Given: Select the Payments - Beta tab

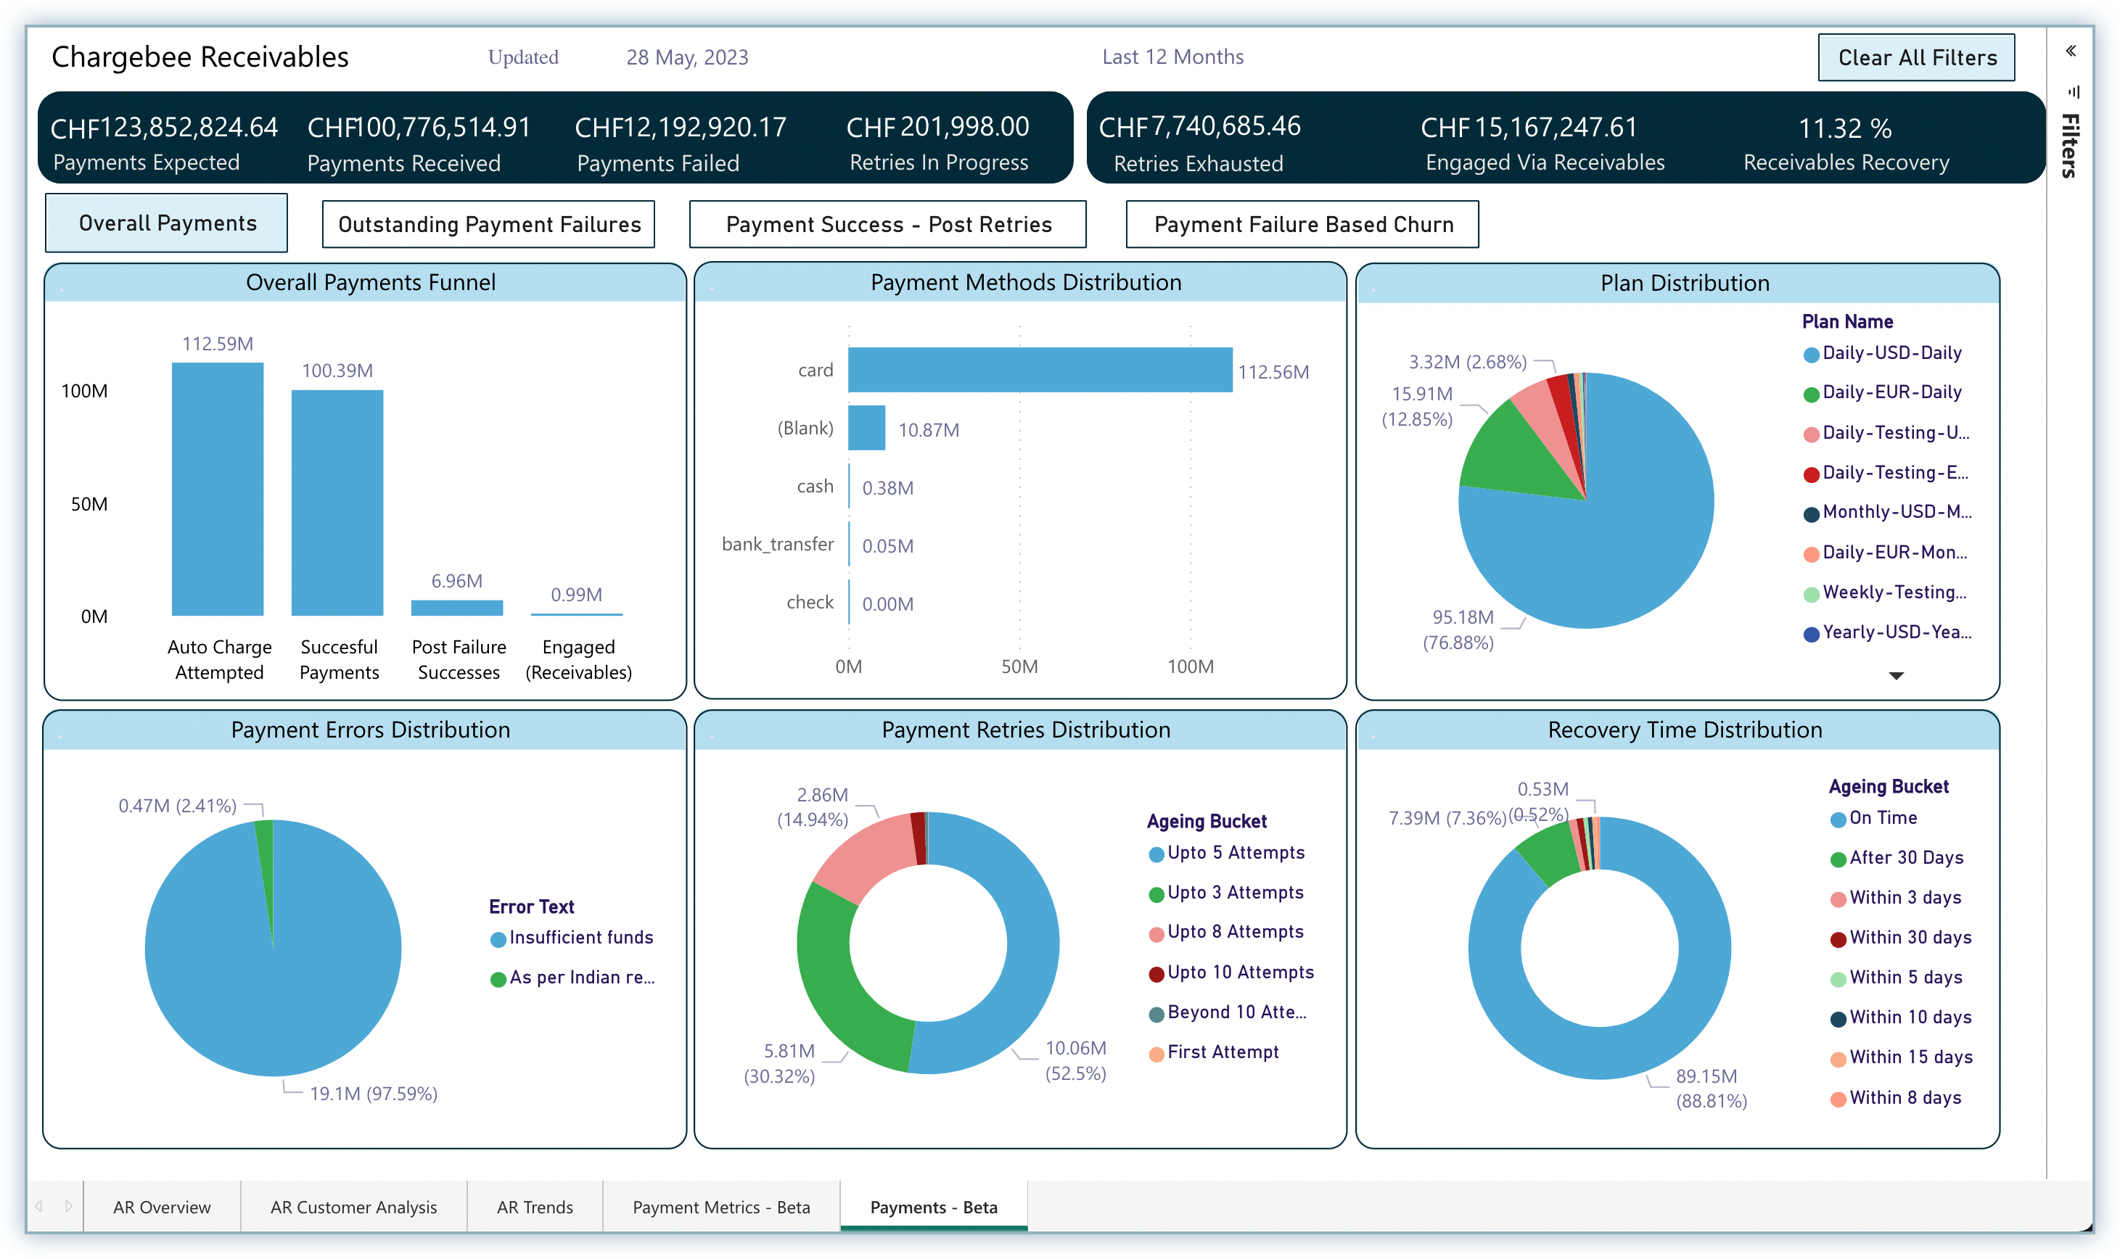Looking at the screenshot, I should pyautogui.click(x=934, y=1206).
